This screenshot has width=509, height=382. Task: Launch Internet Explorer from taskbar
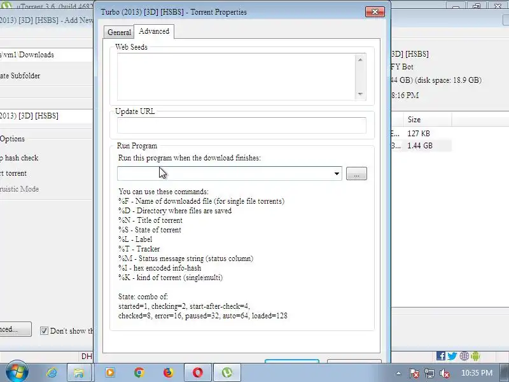52,372
